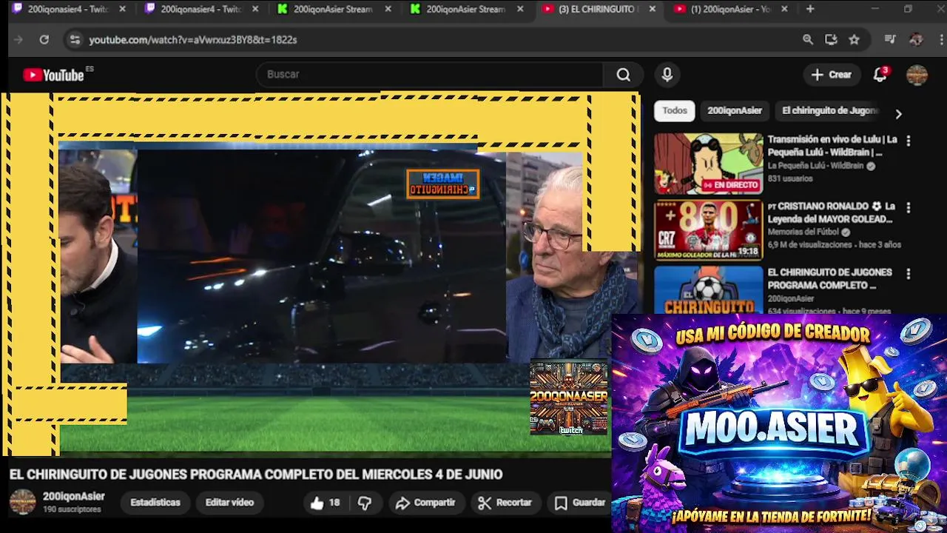This screenshot has height=533, width=947.
Task: Open the browser media controls icon
Action: pyautogui.click(x=891, y=39)
